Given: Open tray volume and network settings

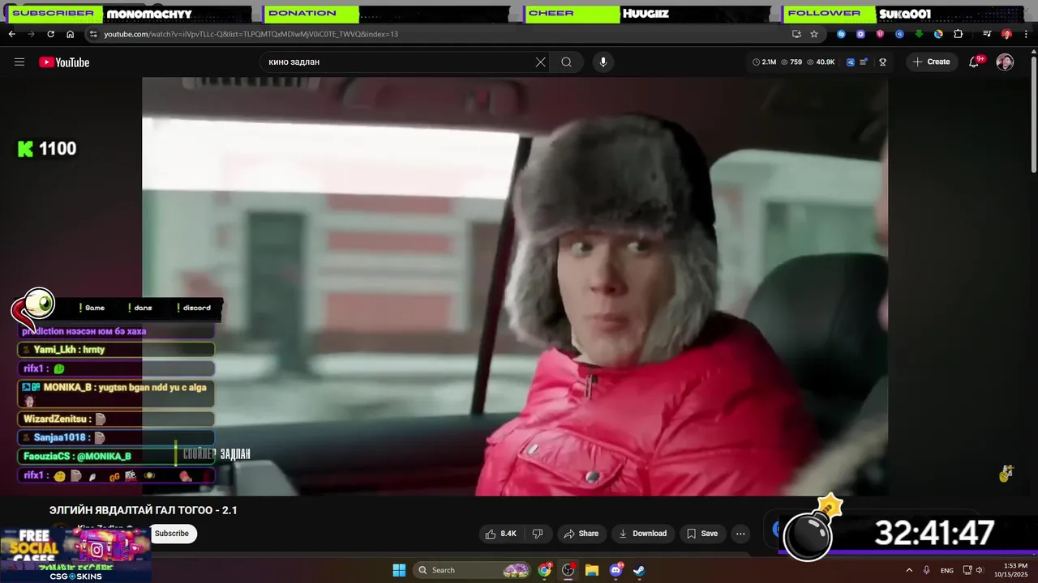Looking at the screenshot, I should click(973, 570).
